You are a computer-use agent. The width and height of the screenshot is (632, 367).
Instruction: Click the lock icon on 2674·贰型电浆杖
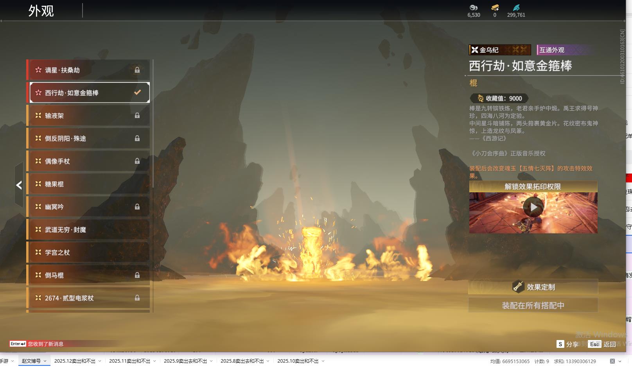(x=137, y=298)
